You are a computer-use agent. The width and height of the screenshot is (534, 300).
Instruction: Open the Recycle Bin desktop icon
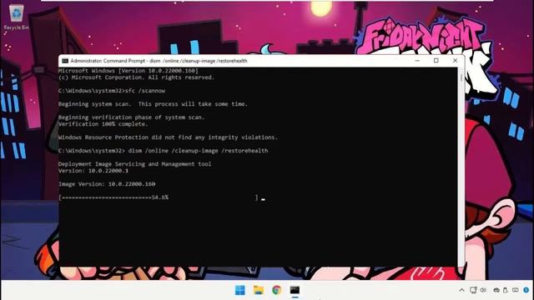click(x=16, y=17)
